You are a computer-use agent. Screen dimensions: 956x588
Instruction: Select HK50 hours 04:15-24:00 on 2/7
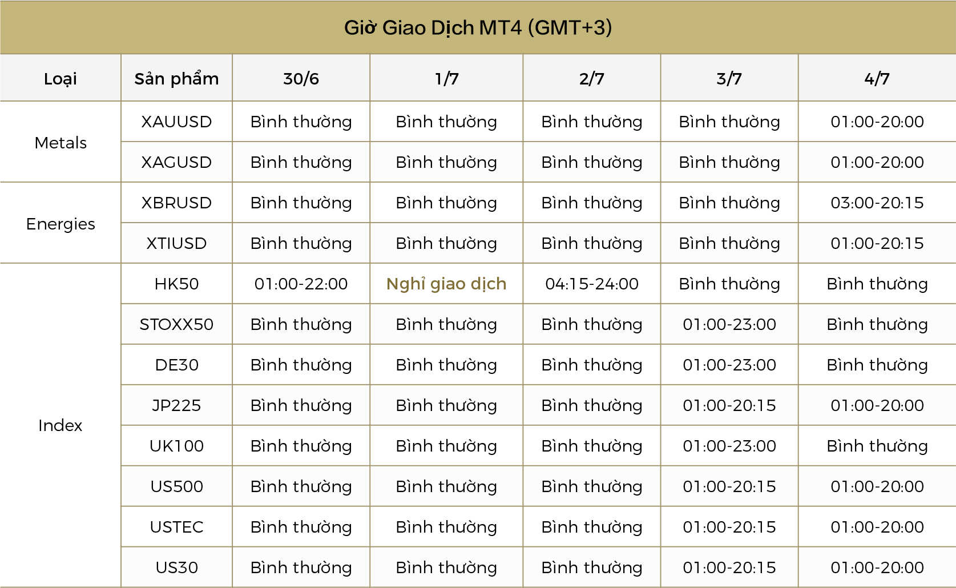point(592,284)
